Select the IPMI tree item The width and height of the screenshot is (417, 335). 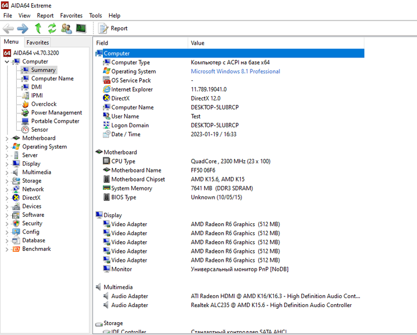37,95
